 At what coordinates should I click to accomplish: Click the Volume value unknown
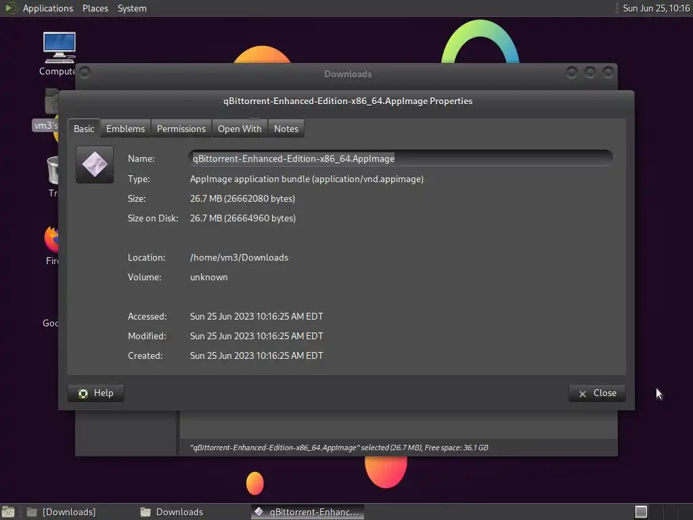208,277
